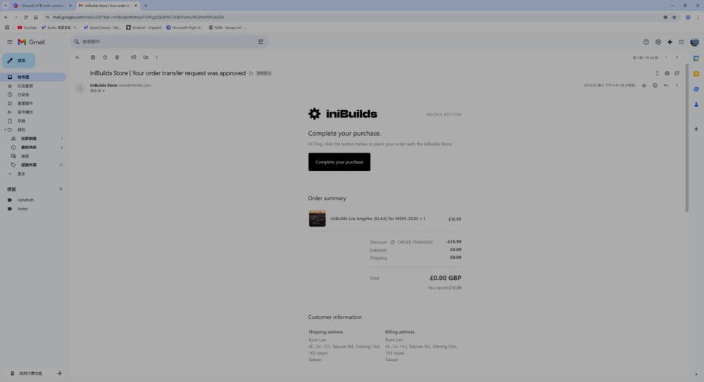
Task: Star the iniBuilds Store message
Action: 643,86
